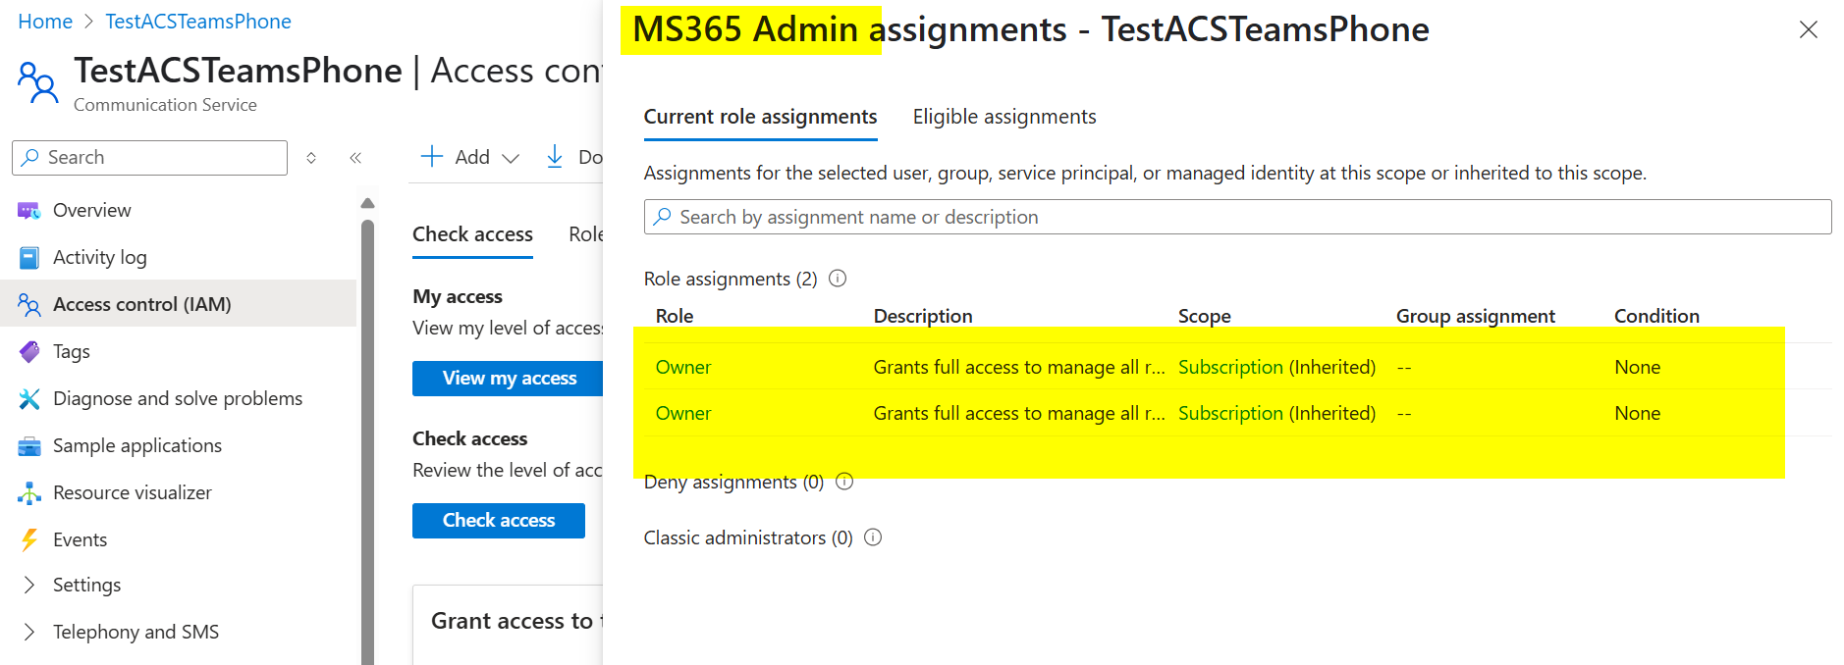Click the sidebar scroll up arrow
The height and width of the screenshot is (665, 1844).
click(368, 203)
